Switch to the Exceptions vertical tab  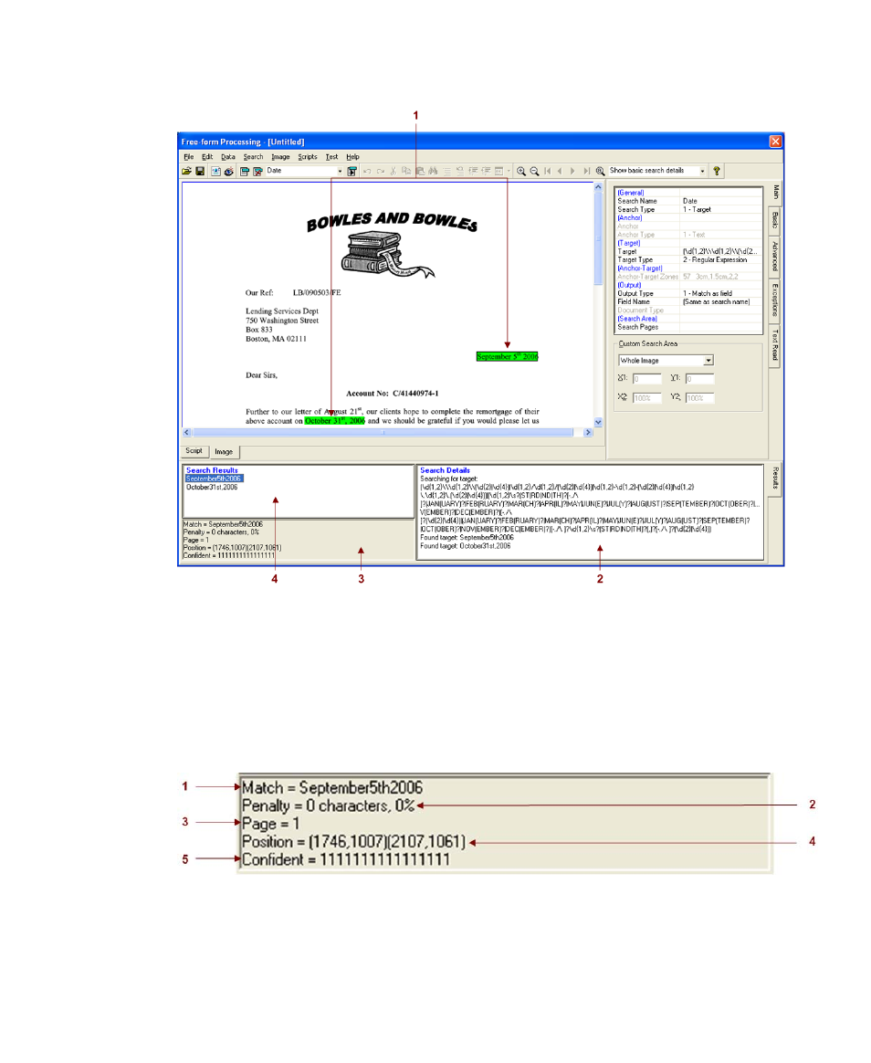775,300
